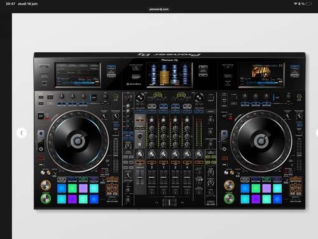Tap the battery status icon
318x239 pixels.
click(308, 4)
